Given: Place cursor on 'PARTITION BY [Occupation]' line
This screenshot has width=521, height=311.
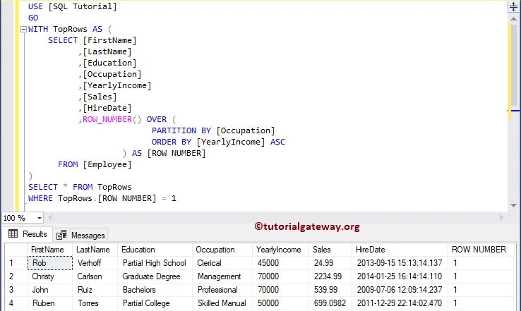Looking at the screenshot, I should point(213,130).
